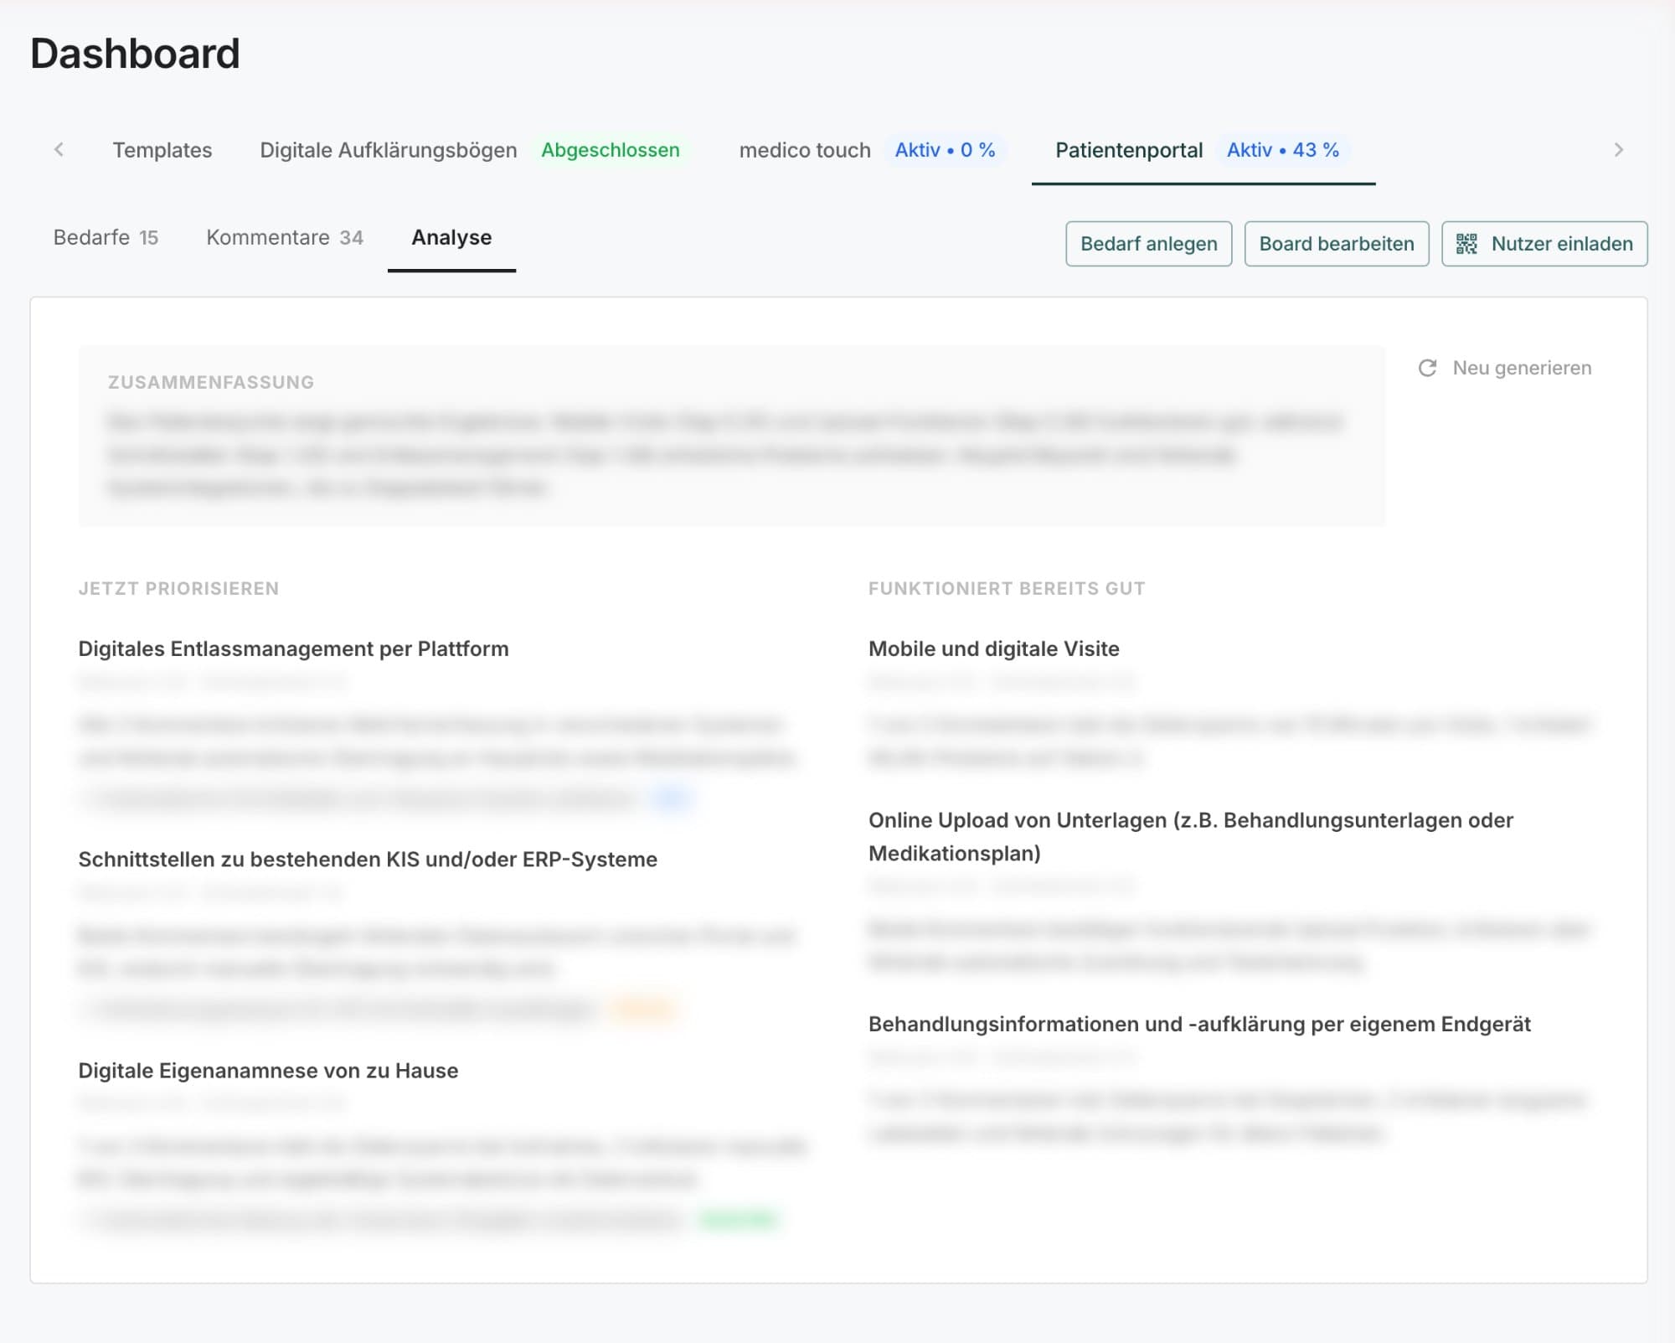
Task: Click the refresh icon beside Neu generieren
Action: click(1427, 368)
